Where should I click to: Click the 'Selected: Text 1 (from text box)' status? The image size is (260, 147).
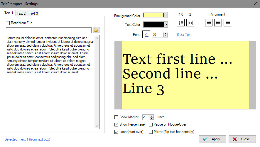(x=27, y=139)
